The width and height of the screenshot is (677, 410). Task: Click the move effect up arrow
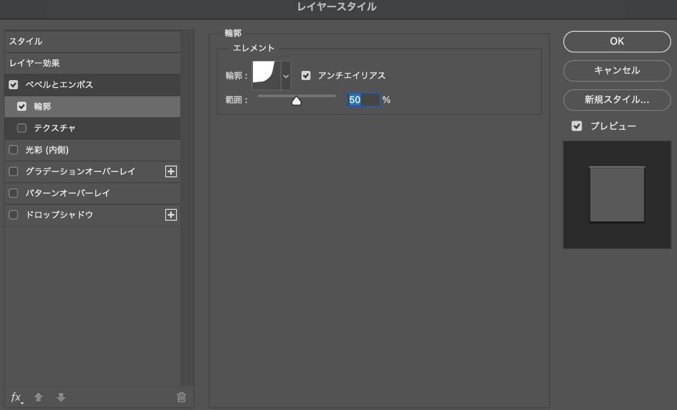tap(38, 398)
